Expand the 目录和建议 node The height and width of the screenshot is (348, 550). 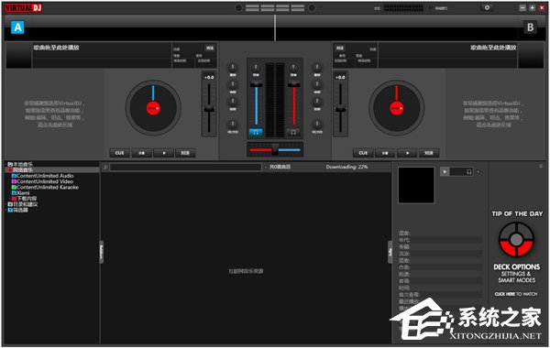pyautogui.click(x=6, y=204)
